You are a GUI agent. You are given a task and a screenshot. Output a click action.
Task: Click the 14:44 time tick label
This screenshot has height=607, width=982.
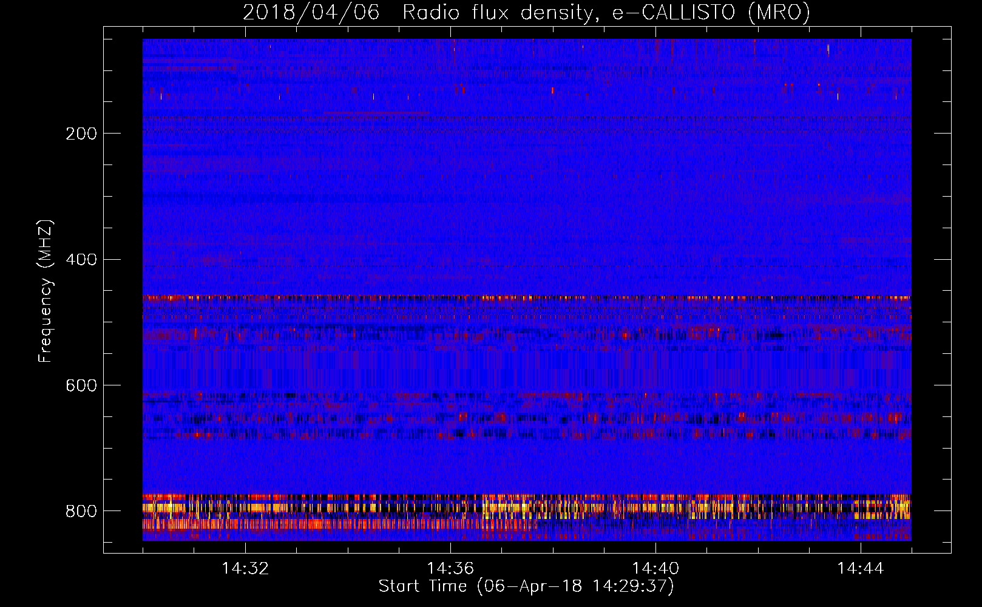click(861, 569)
